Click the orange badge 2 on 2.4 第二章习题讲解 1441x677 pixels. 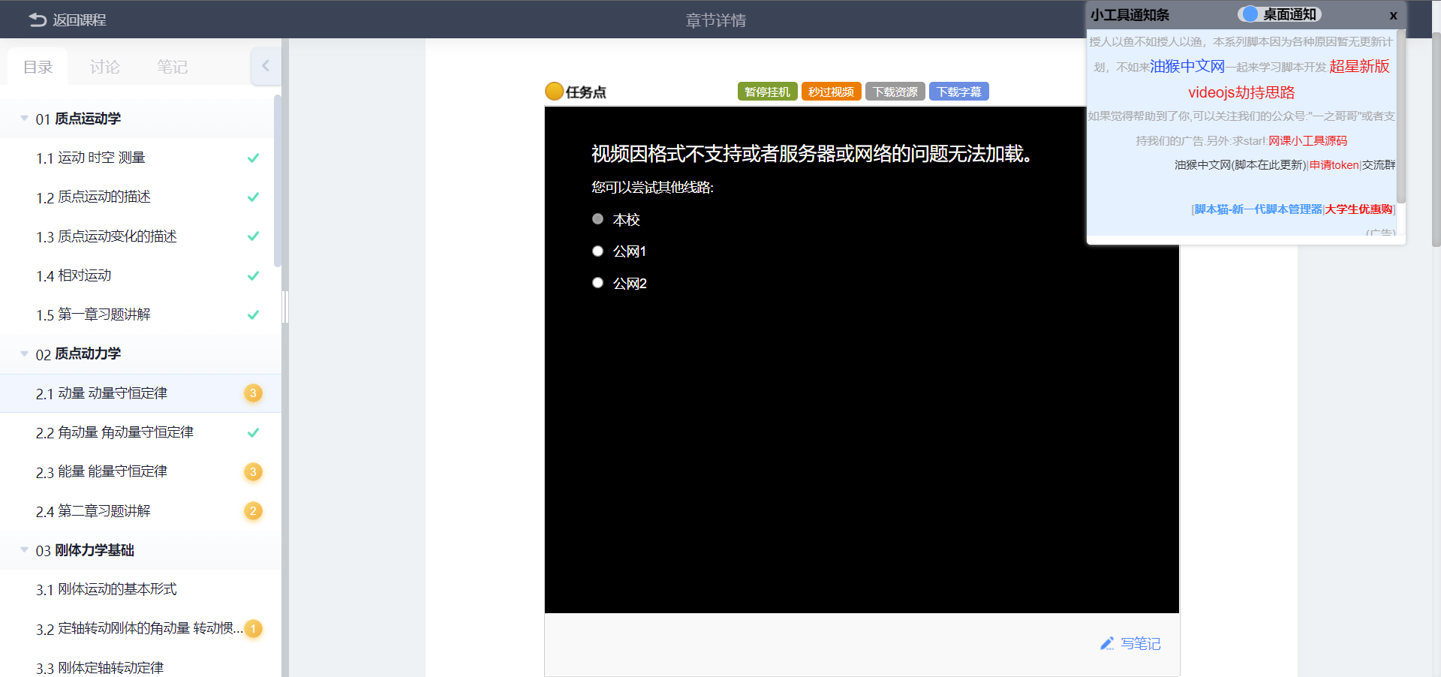[x=254, y=511]
